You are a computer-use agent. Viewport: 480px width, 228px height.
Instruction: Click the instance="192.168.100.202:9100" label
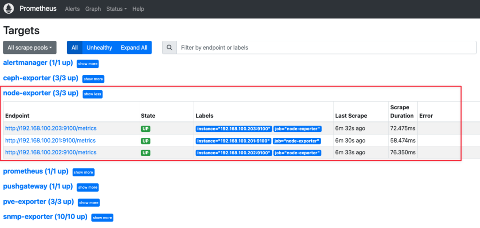234,152
